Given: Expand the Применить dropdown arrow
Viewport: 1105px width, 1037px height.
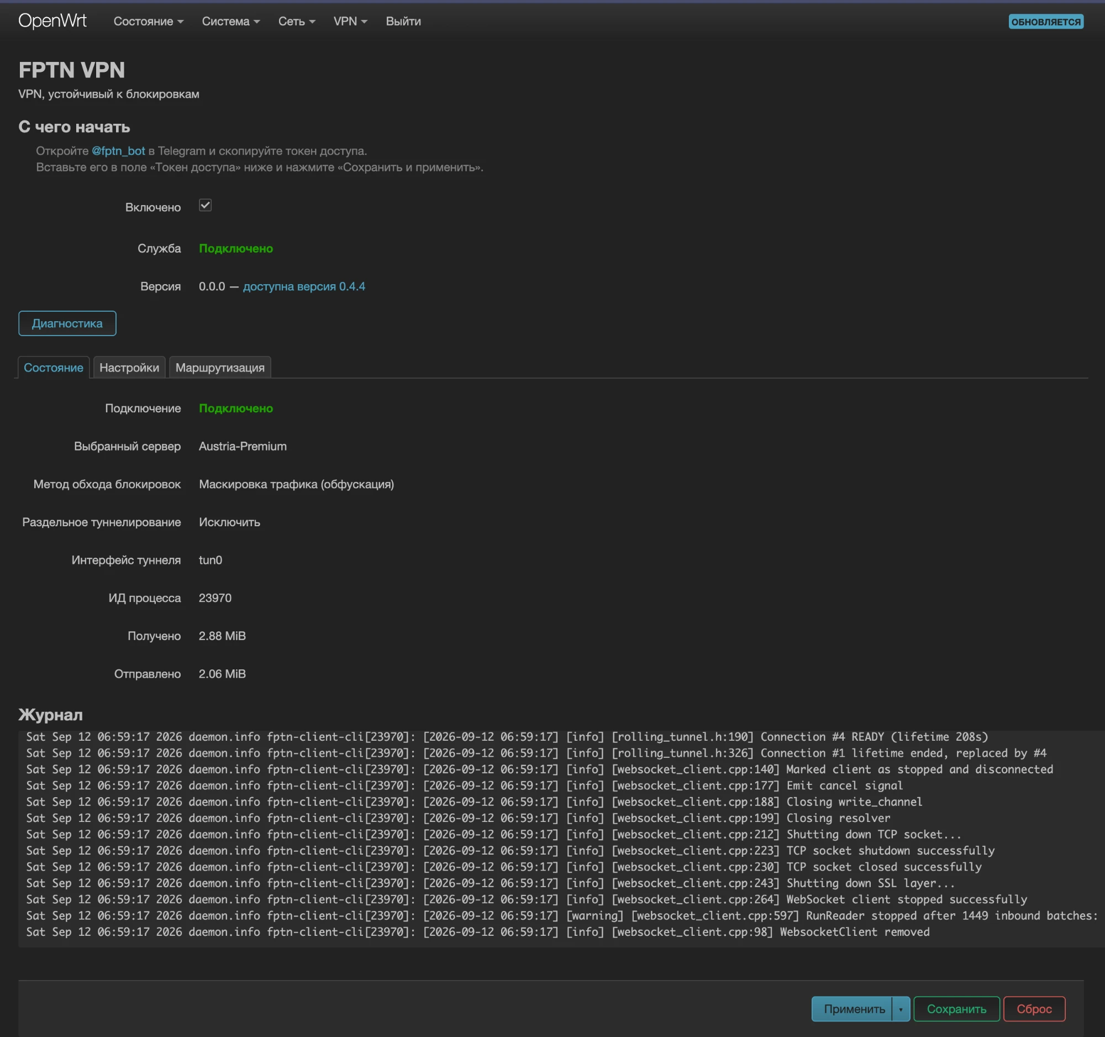Looking at the screenshot, I should coord(901,1009).
